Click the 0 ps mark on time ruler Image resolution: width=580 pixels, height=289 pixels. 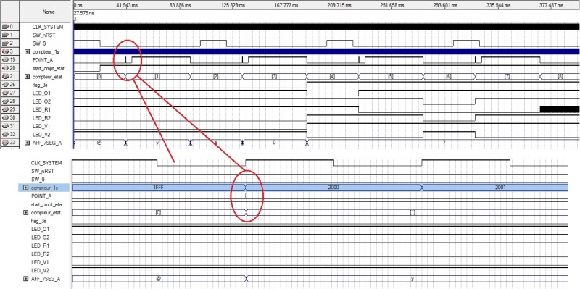pyautogui.click(x=78, y=6)
